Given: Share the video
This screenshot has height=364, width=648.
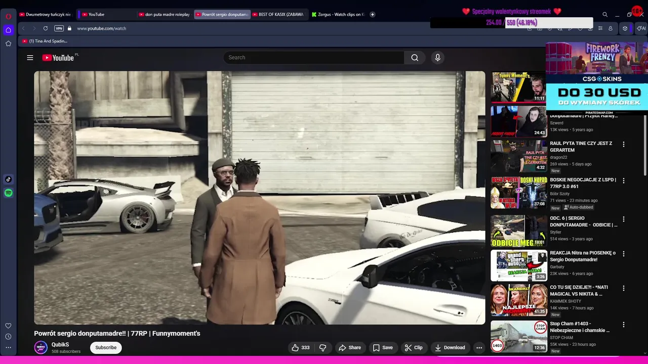Looking at the screenshot, I should pos(350,347).
